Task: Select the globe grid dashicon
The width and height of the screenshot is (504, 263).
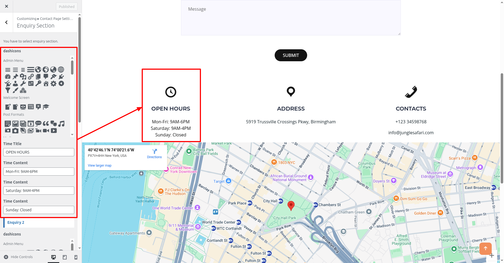Action: pyautogui.click(x=61, y=70)
